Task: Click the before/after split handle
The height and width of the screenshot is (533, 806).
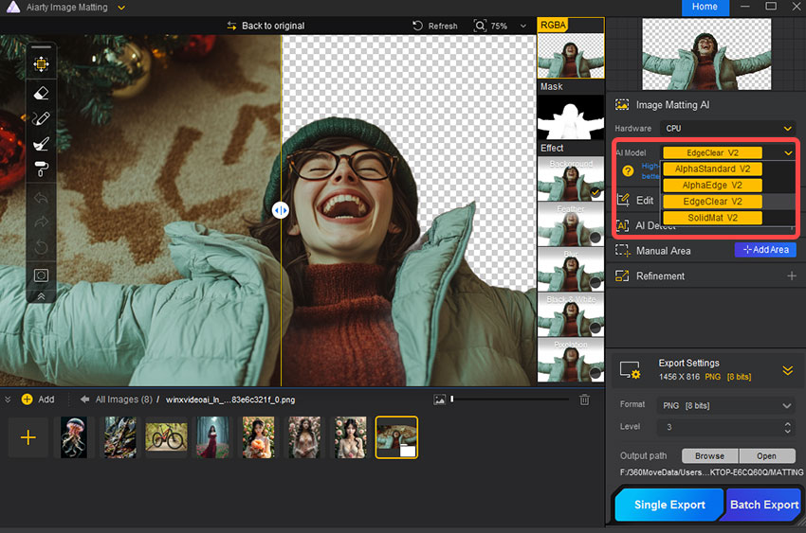Action: click(280, 210)
